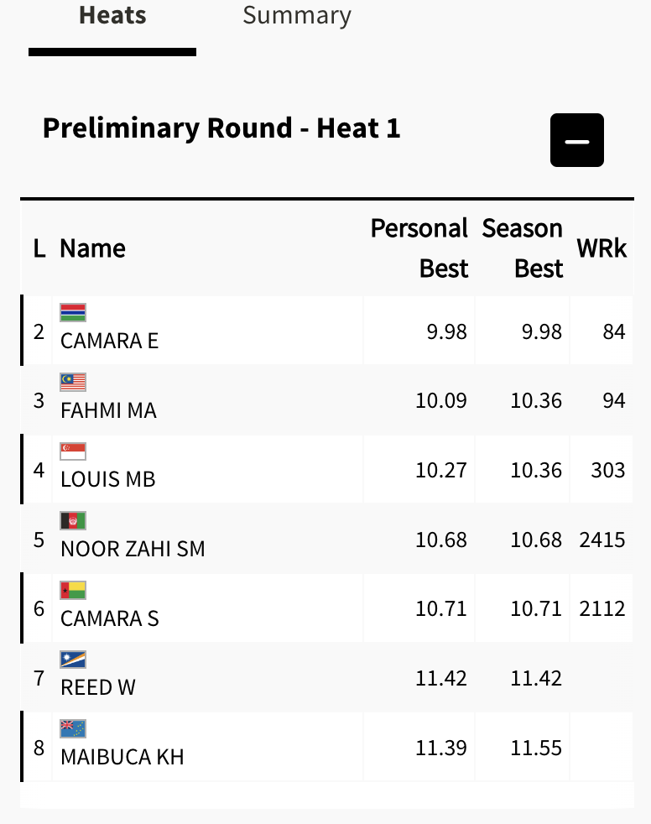This screenshot has width=651, height=824.
Task: Click the Preliminary Round - Heat 1 heading
Action: click(x=221, y=128)
